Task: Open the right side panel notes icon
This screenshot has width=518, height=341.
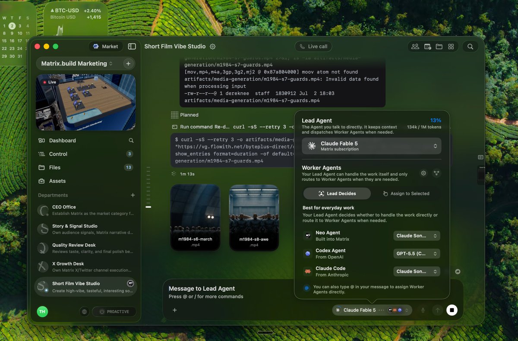Action: tap(480, 157)
